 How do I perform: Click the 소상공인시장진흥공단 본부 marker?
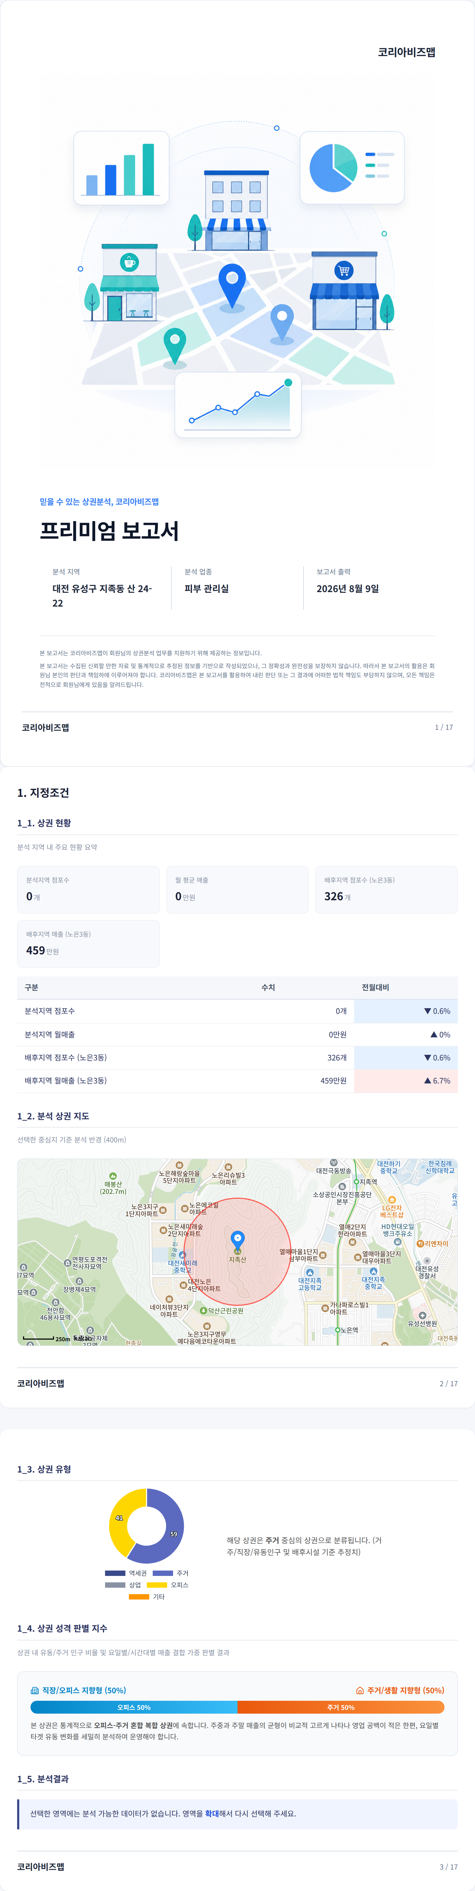[342, 1186]
